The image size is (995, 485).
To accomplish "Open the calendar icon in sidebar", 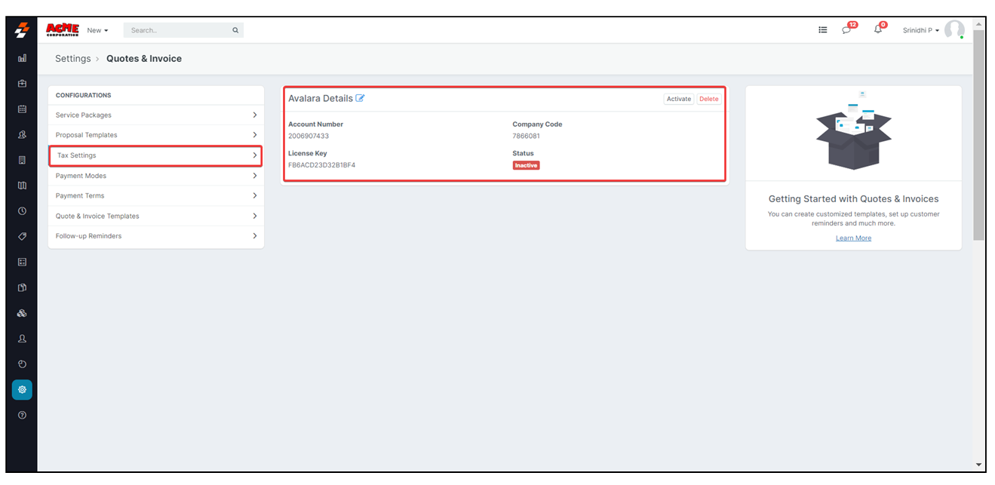I will [22, 109].
